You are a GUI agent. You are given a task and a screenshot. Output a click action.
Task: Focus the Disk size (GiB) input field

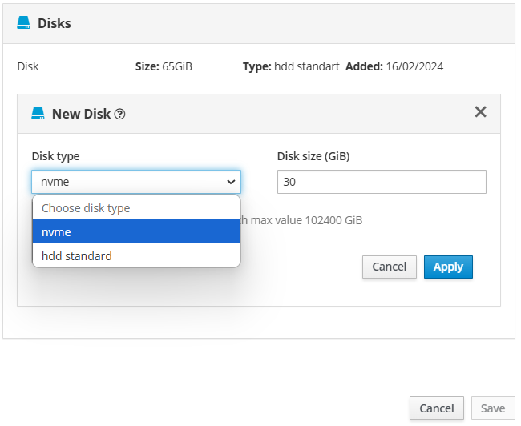(382, 182)
